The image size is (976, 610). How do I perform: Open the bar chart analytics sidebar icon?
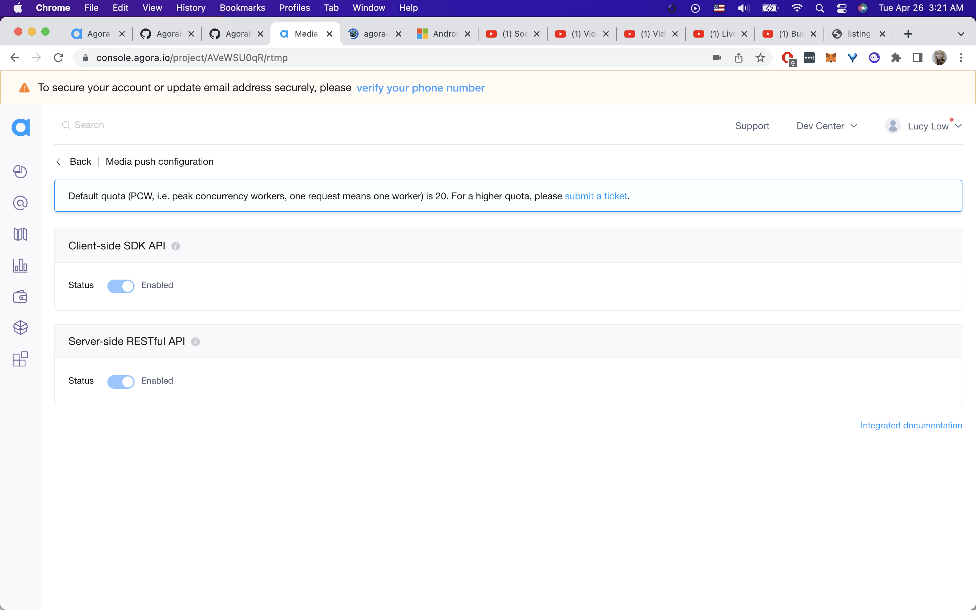(20, 265)
